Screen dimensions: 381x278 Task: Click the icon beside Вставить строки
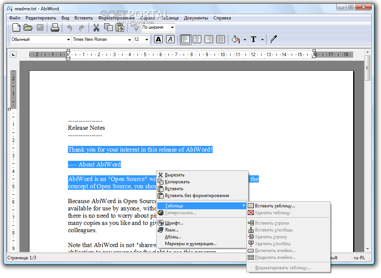coord(251,223)
